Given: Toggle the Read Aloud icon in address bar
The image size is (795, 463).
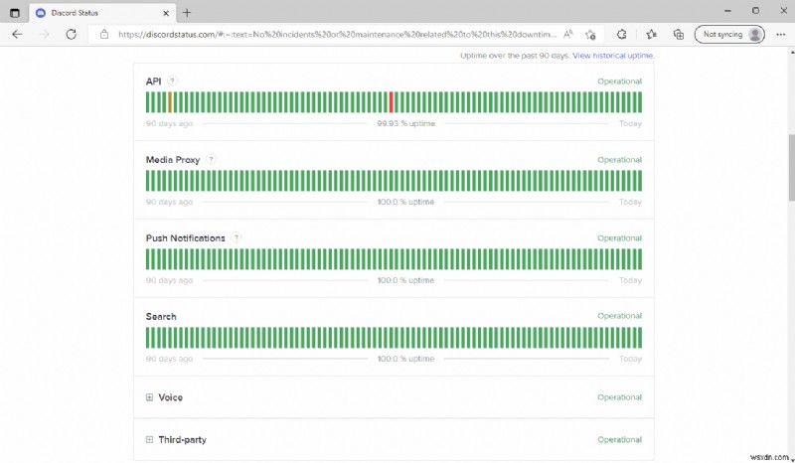Looking at the screenshot, I should click(568, 34).
